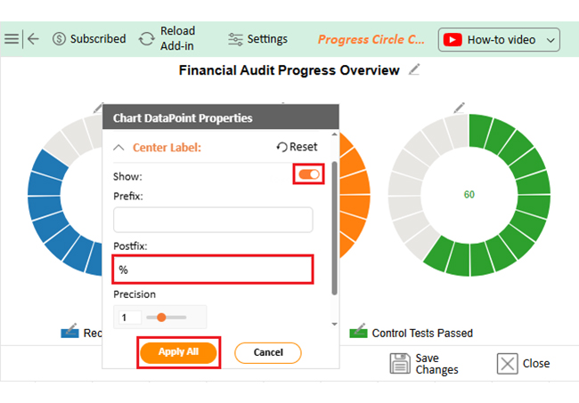Click the Save Changes floppy disk icon
The width and height of the screenshot is (579, 403).
click(x=400, y=363)
